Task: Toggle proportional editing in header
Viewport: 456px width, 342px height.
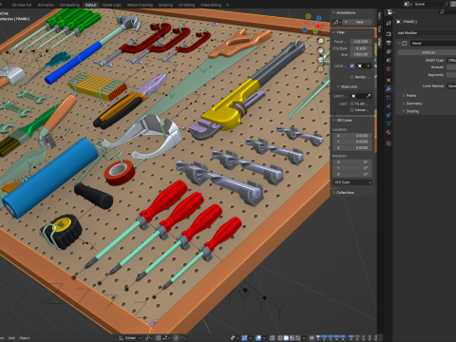Action: click(176, 338)
